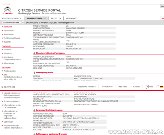Open the Bestellen tab
164x135 pixels.
pyautogui.click(x=56, y=18)
